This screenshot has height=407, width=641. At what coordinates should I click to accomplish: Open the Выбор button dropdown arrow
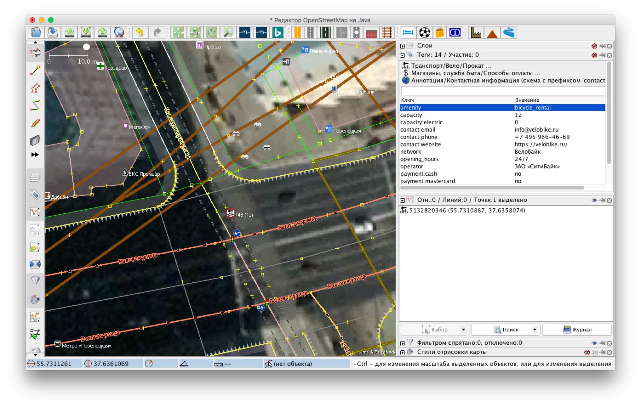463,330
